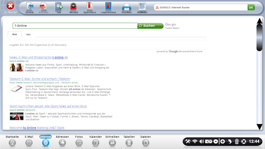This screenshot has width=265, height=149.
Task: Select the Web results tab
Action: [15, 34]
